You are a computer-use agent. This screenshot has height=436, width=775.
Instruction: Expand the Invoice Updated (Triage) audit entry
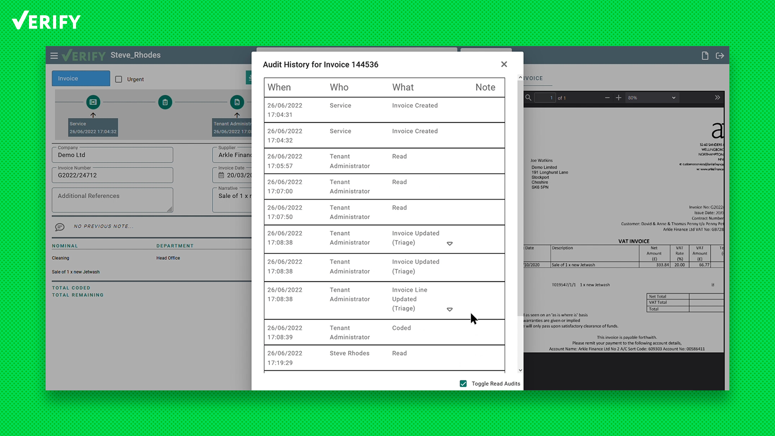coord(450,243)
